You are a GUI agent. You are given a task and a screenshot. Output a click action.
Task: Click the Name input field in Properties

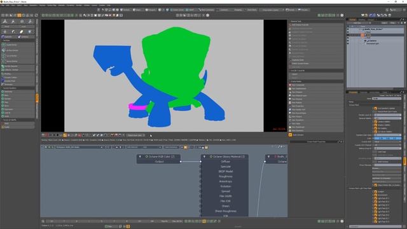point(387,99)
